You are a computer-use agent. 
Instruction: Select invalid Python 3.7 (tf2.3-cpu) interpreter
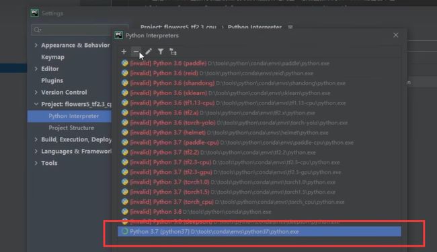(260, 162)
